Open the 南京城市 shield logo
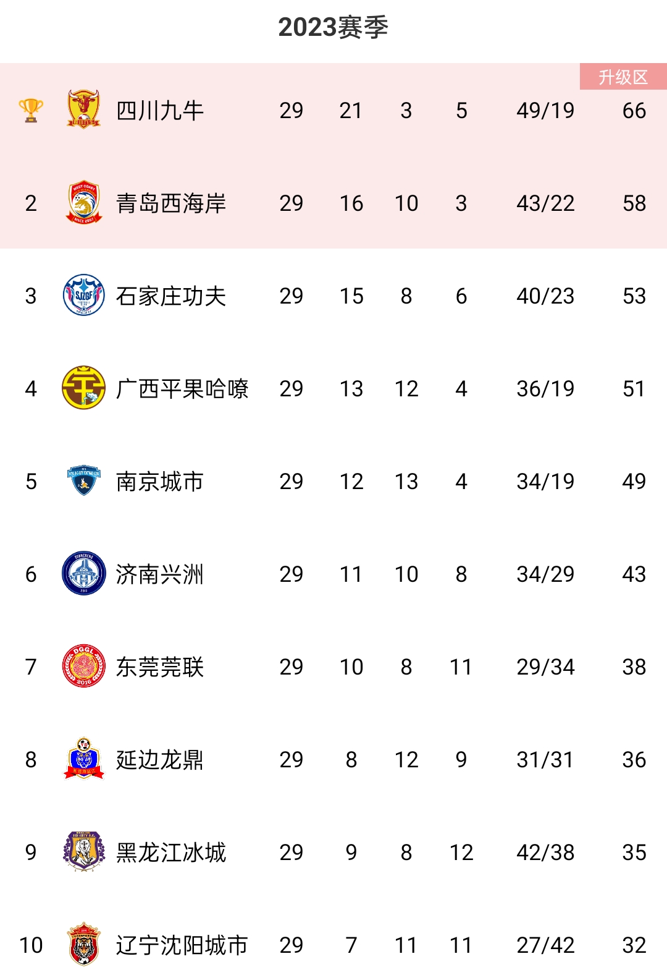This screenshot has height=980, width=667. [83, 480]
